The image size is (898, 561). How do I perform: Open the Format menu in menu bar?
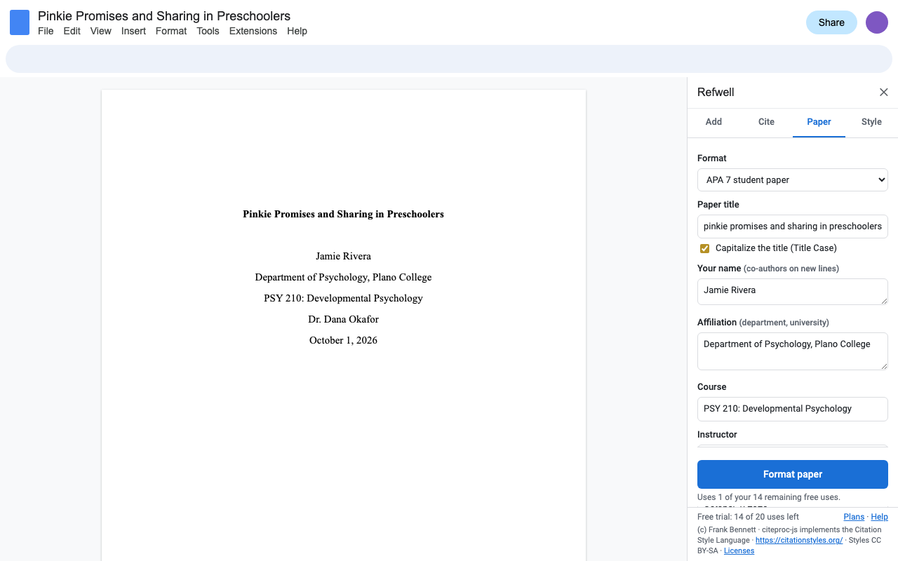171,31
